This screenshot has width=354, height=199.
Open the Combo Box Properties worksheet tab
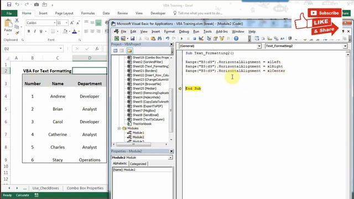pyautogui.click(x=85, y=188)
